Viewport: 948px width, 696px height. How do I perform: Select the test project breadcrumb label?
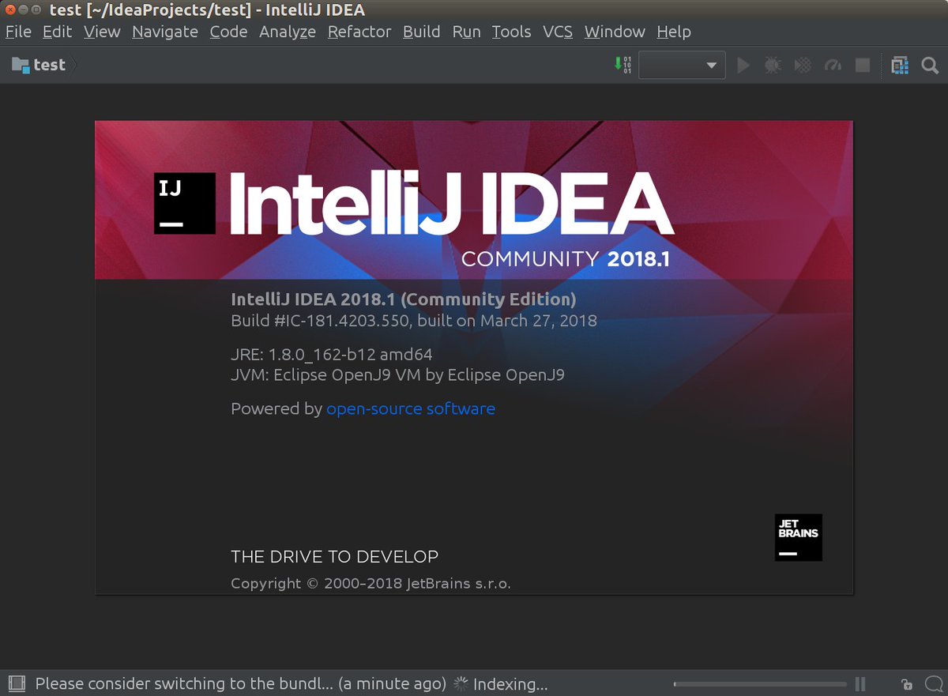coord(46,65)
